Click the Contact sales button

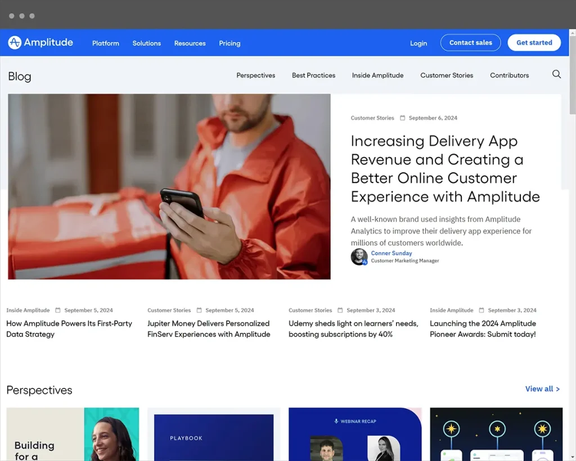click(470, 43)
